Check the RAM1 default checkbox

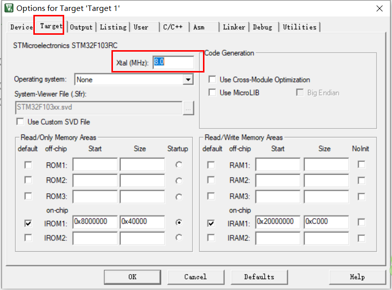click(211, 165)
